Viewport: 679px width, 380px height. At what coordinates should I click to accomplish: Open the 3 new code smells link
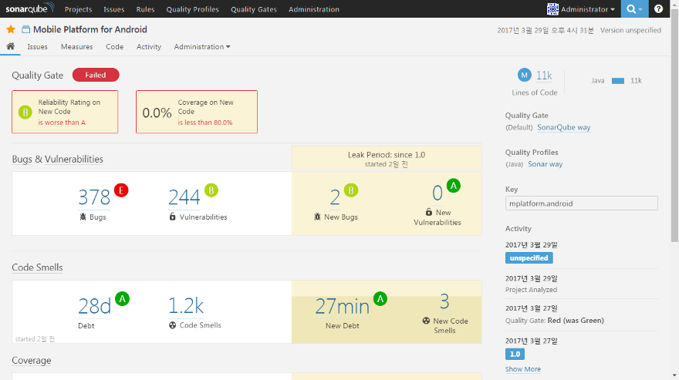[444, 301]
